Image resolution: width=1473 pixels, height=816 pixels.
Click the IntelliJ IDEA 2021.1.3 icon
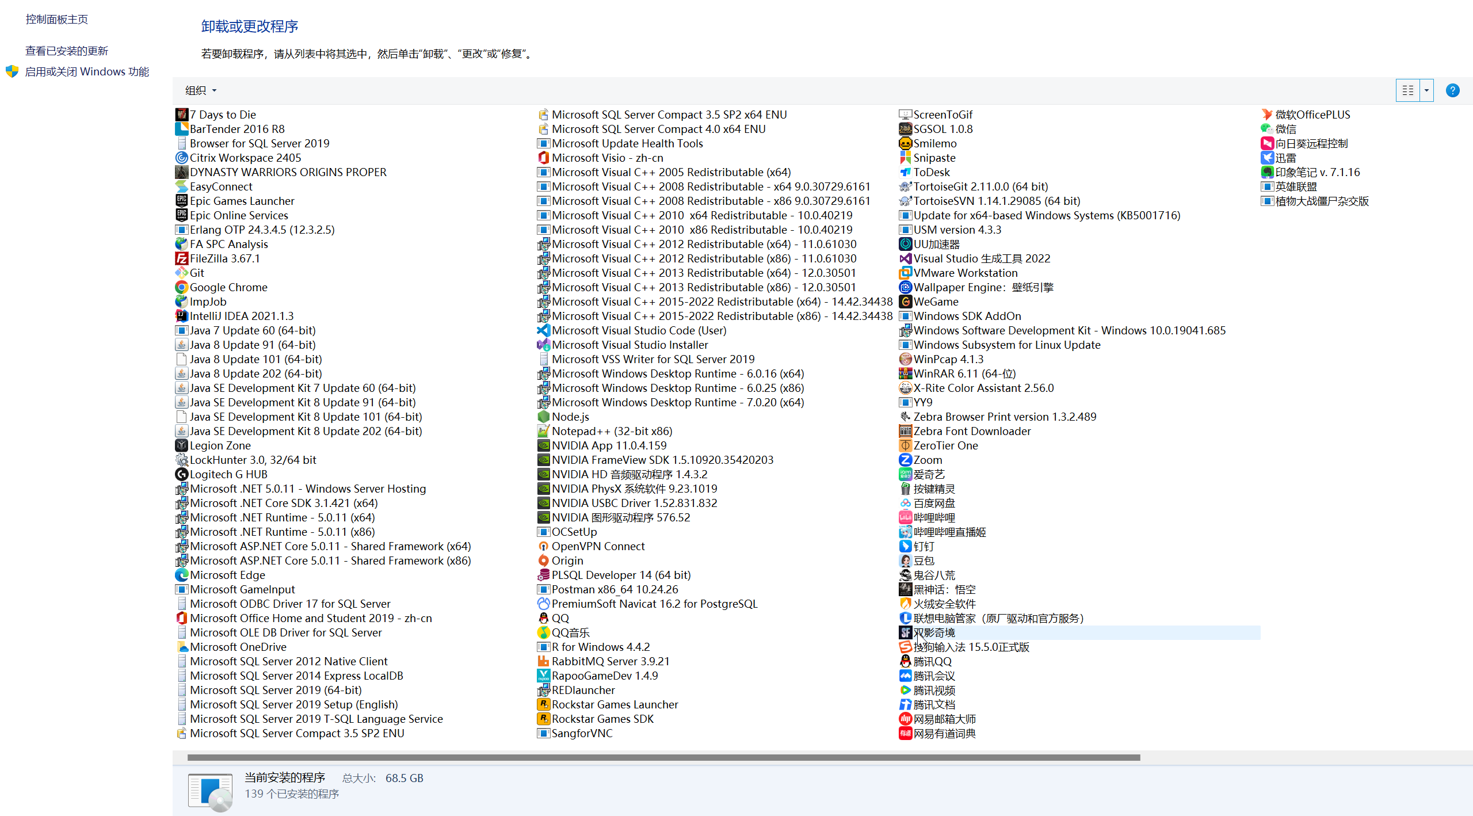[x=182, y=316]
